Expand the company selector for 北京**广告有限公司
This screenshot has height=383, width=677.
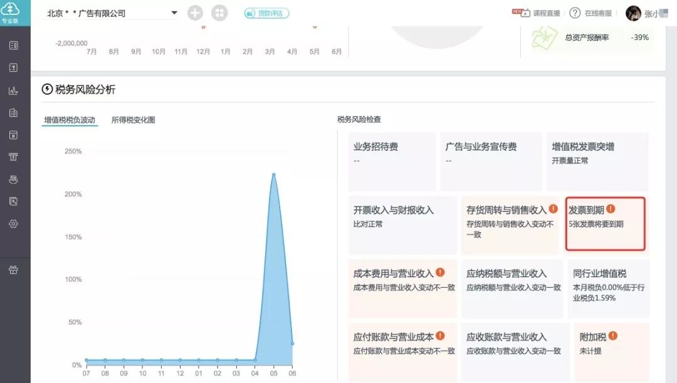(174, 12)
